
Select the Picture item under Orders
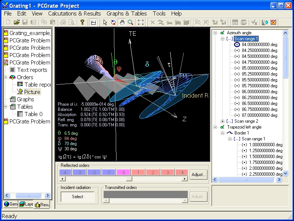pyautogui.click(x=32, y=92)
